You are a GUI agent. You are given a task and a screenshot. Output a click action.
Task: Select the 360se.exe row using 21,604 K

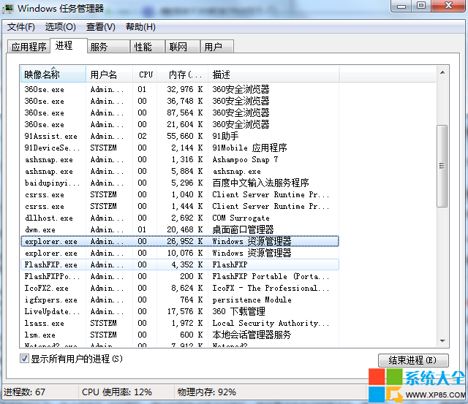pos(180,124)
